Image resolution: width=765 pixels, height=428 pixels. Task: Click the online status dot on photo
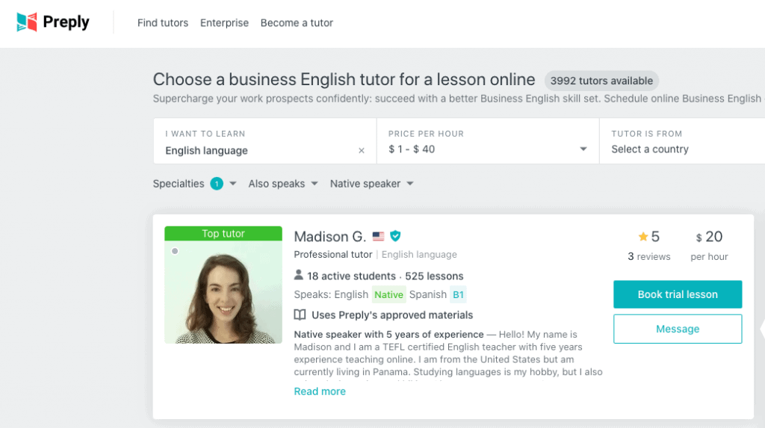[x=175, y=251]
